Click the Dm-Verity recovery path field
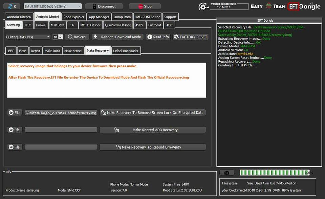The image size is (325, 199). click(x=61, y=147)
